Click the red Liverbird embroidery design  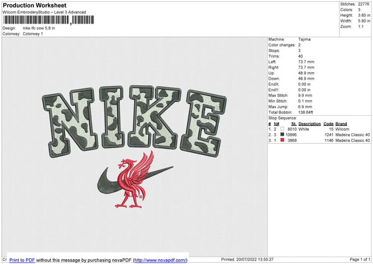(136, 180)
